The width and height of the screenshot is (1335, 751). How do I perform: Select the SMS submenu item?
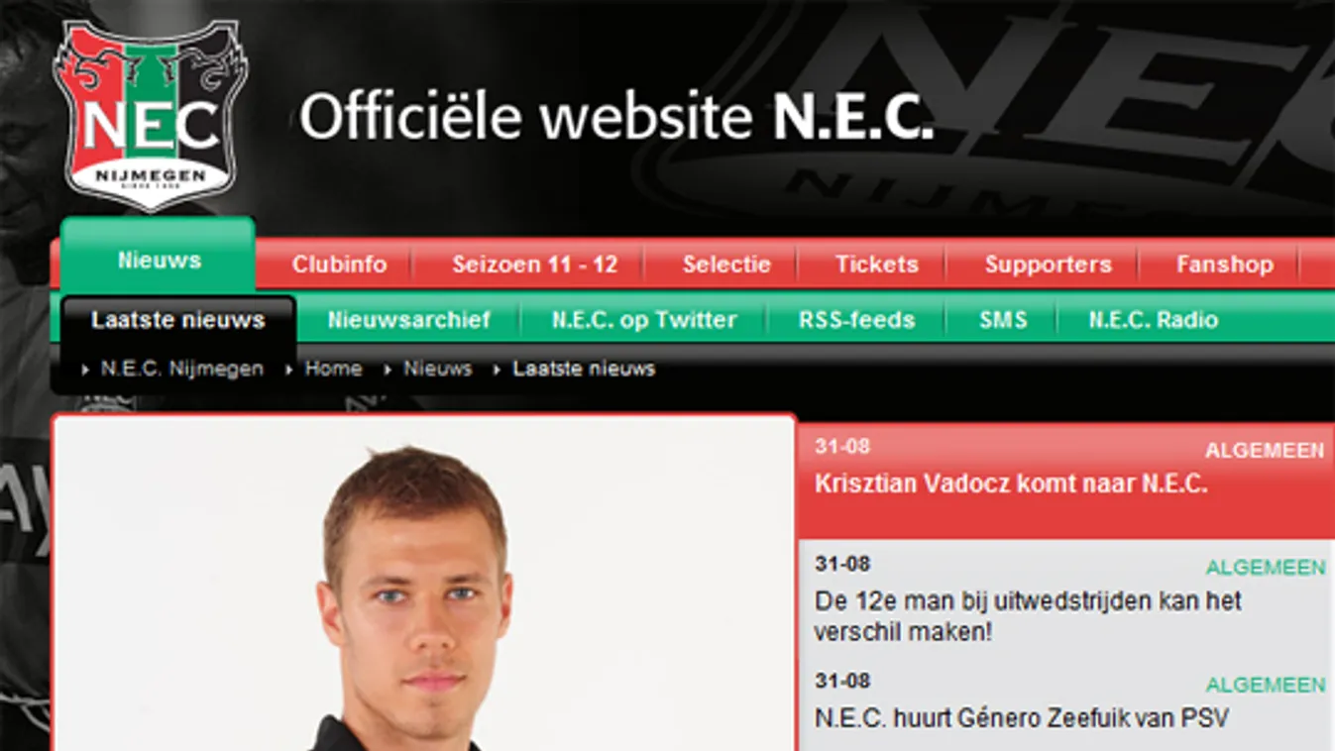coord(1003,320)
